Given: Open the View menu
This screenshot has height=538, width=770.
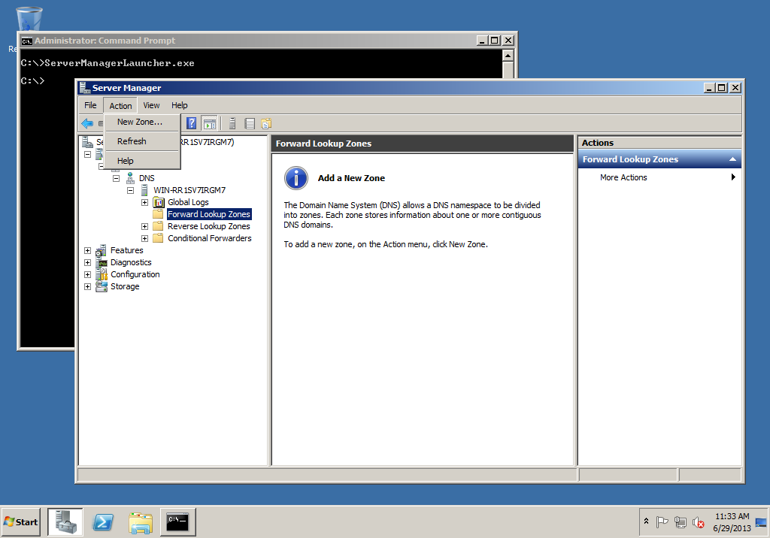Looking at the screenshot, I should pyautogui.click(x=151, y=105).
